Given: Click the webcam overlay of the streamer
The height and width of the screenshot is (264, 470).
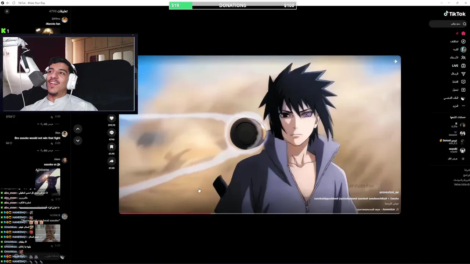Looking at the screenshot, I should click(69, 74).
